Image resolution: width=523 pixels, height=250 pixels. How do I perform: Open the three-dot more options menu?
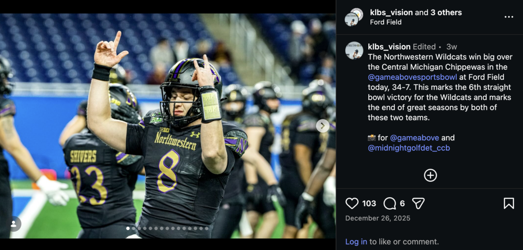(x=509, y=17)
